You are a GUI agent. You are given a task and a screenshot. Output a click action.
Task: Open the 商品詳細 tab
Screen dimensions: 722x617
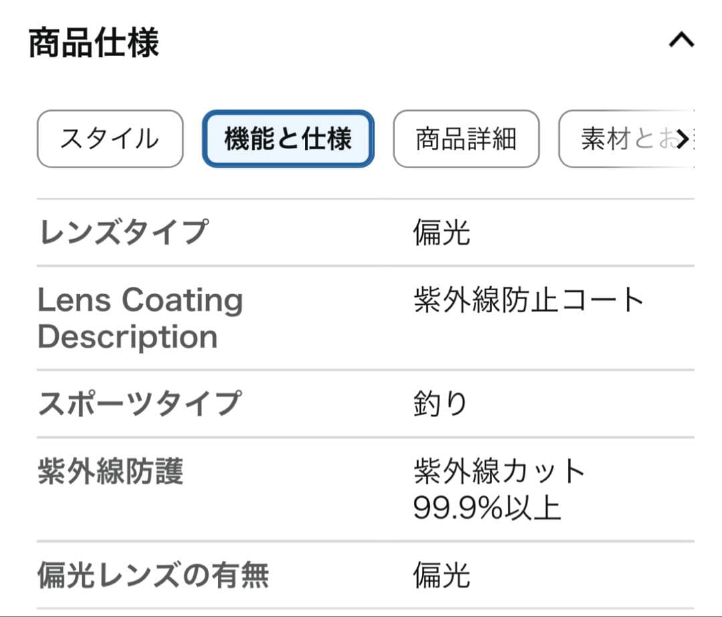tap(466, 139)
